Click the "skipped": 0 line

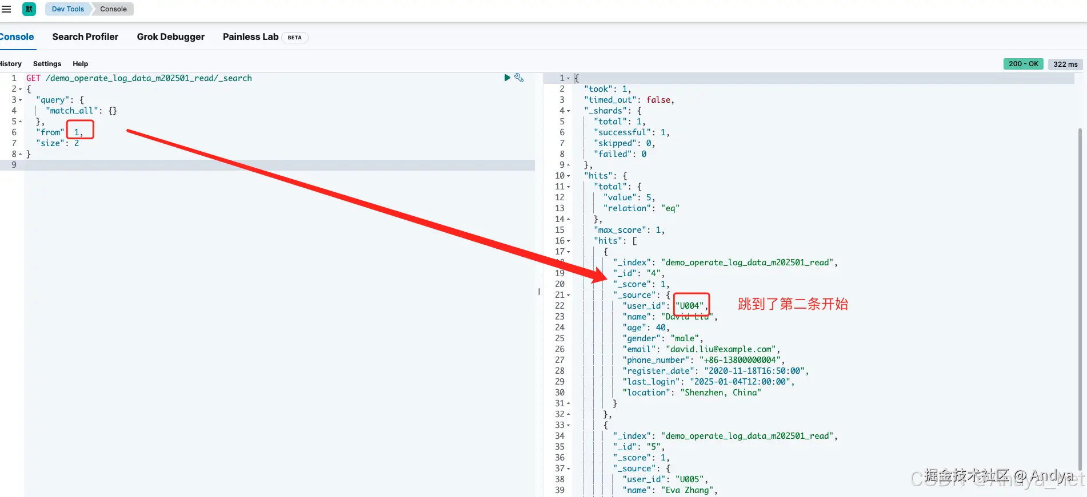625,143
